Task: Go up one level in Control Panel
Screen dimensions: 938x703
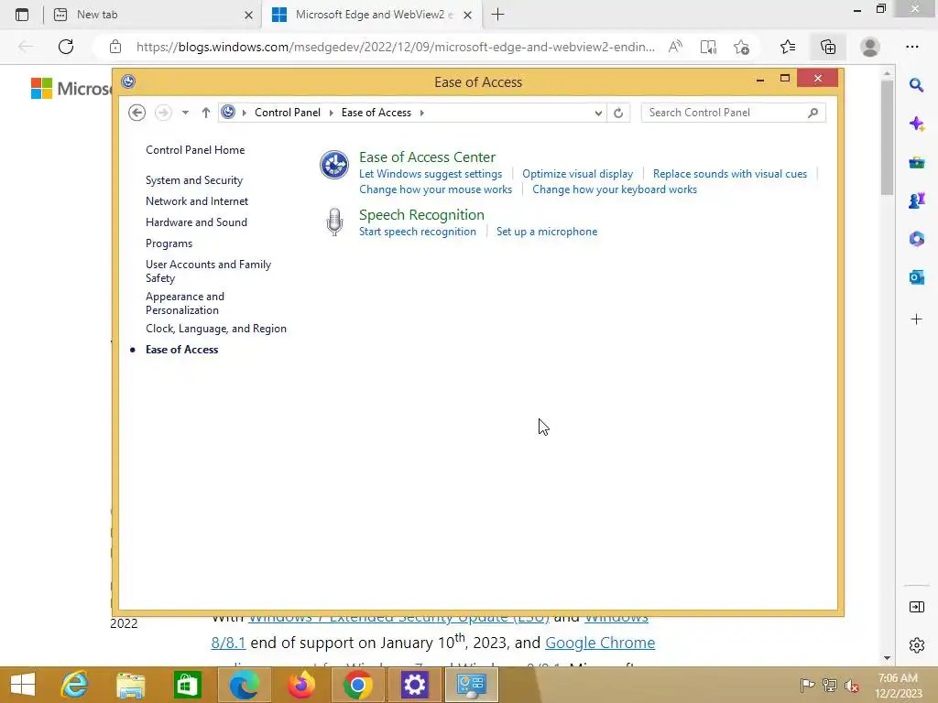Action: (x=206, y=113)
